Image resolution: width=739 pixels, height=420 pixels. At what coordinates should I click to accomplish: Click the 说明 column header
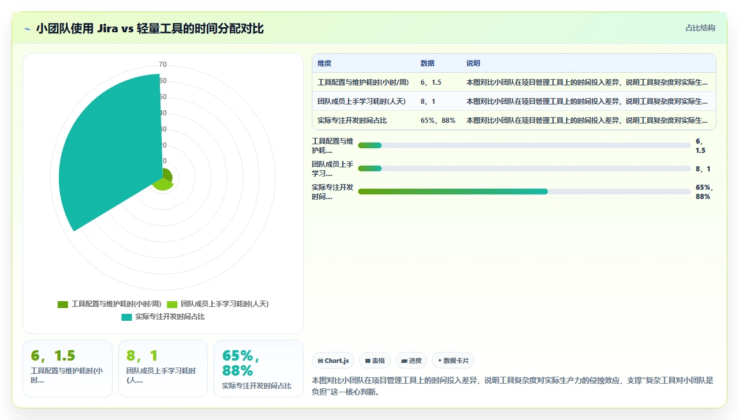473,63
